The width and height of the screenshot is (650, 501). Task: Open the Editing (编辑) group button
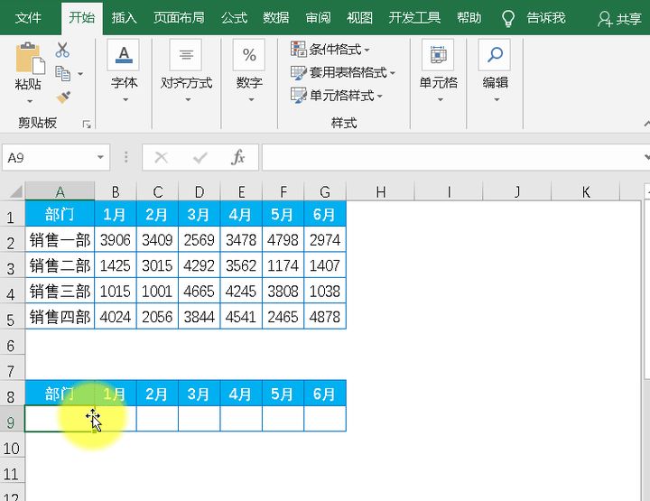[495, 70]
